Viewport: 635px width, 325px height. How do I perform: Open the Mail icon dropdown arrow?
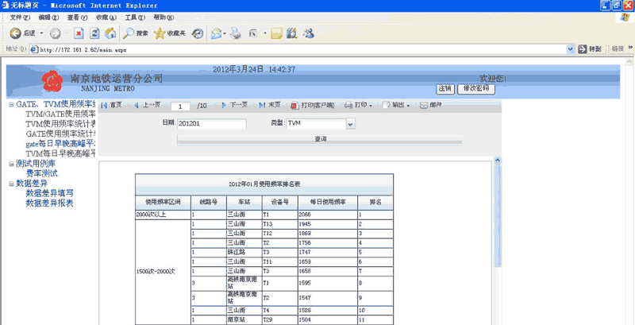click(x=225, y=33)
